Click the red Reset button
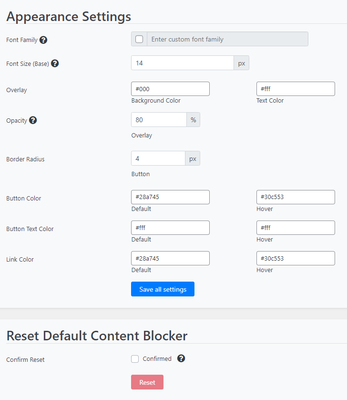347x400 pixels. click(147, 382)
